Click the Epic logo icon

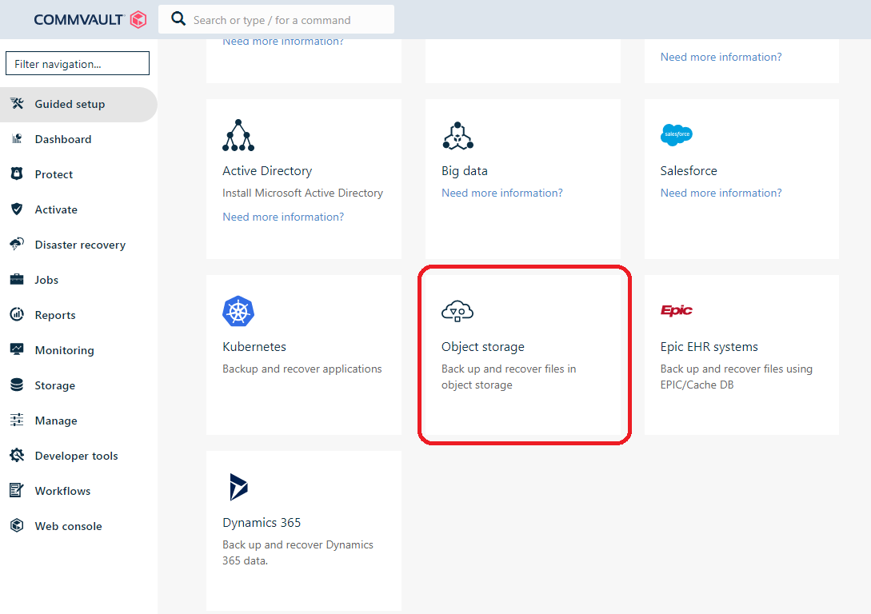point(677,311)
